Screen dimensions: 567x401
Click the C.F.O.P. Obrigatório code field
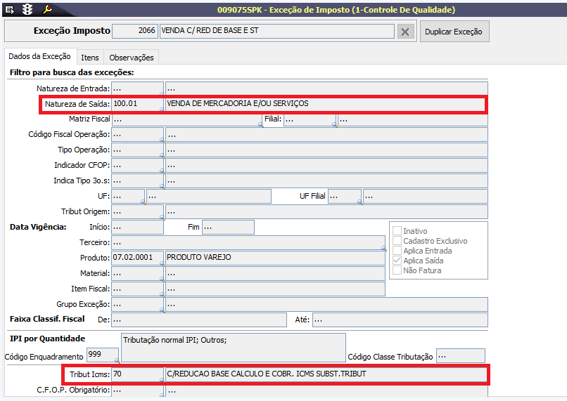(137, 390)
